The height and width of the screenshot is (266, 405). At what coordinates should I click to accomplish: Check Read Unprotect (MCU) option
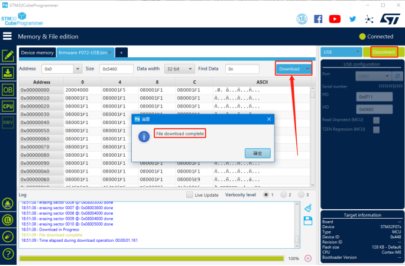(376, 120)
